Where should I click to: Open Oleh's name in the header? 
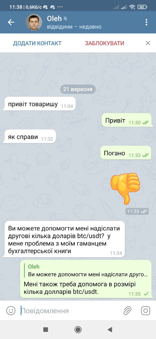(x=54, y=19)
